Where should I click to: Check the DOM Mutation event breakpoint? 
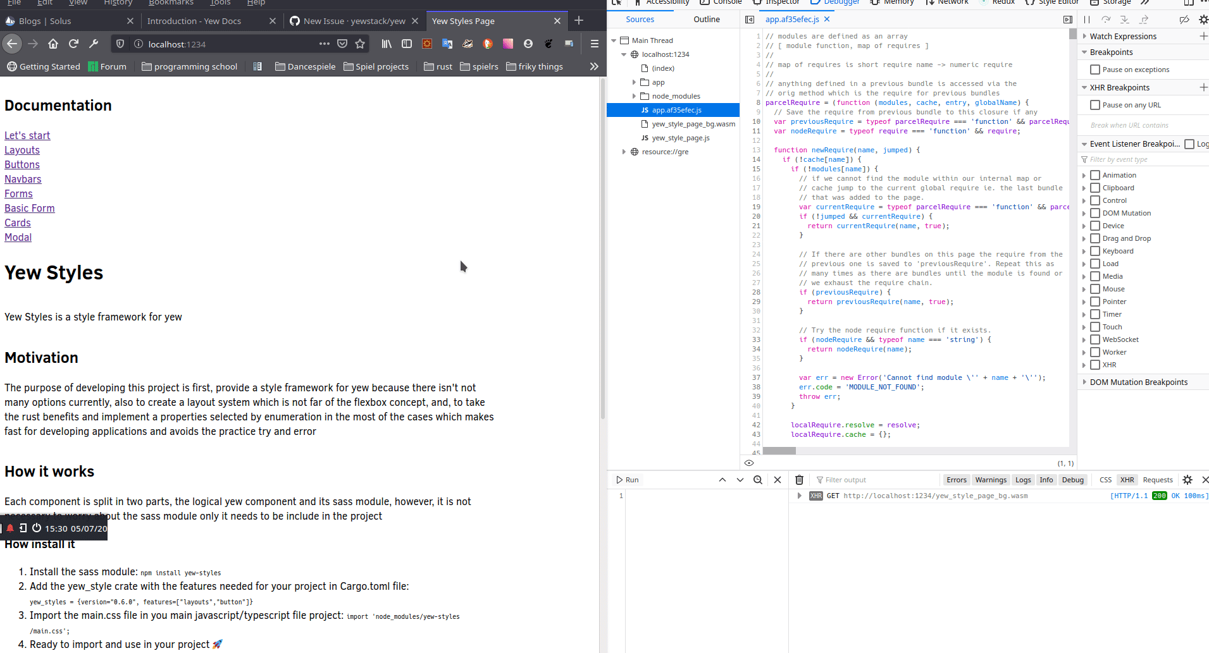click(1095, 213)
